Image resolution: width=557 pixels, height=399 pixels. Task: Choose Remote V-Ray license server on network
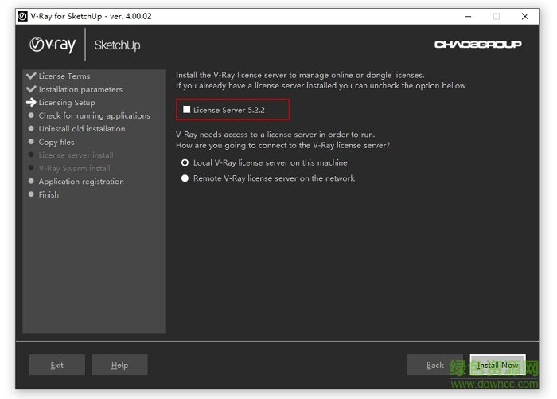pyautogui.click(x=185, y=178)
